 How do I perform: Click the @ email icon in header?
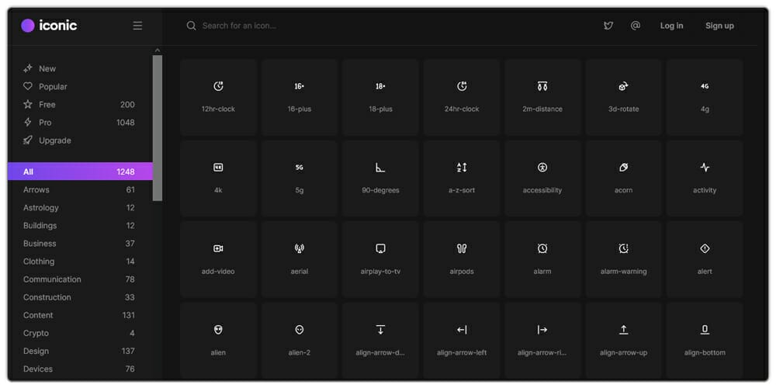click(x=636, y=26)
